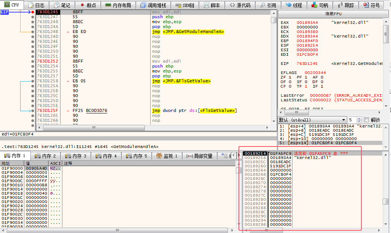Switch to the CPU tab
The width and height of the screenshot is (391, 233).
click(x=12, y=5)
